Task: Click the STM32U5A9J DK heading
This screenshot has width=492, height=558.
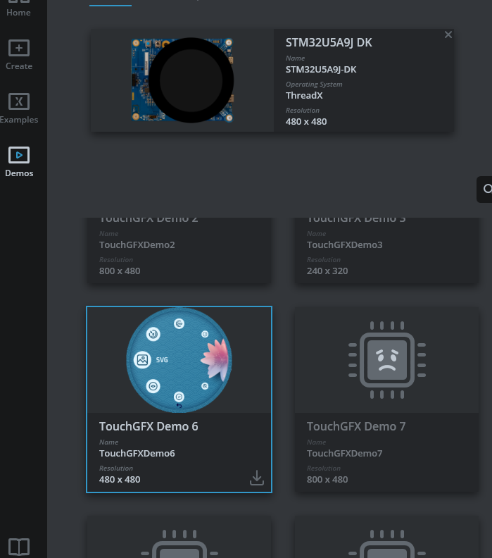Action: (x=329, y=43)
